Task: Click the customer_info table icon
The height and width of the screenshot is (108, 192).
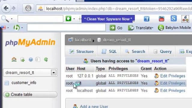Action: [x=7, y=83]
